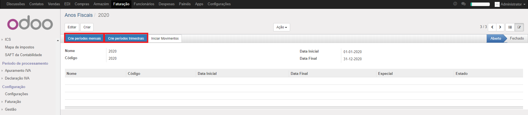Click the Odoo logo
Image resolution: width=528 pixels, height=115 pixels.
coord(30,23)
